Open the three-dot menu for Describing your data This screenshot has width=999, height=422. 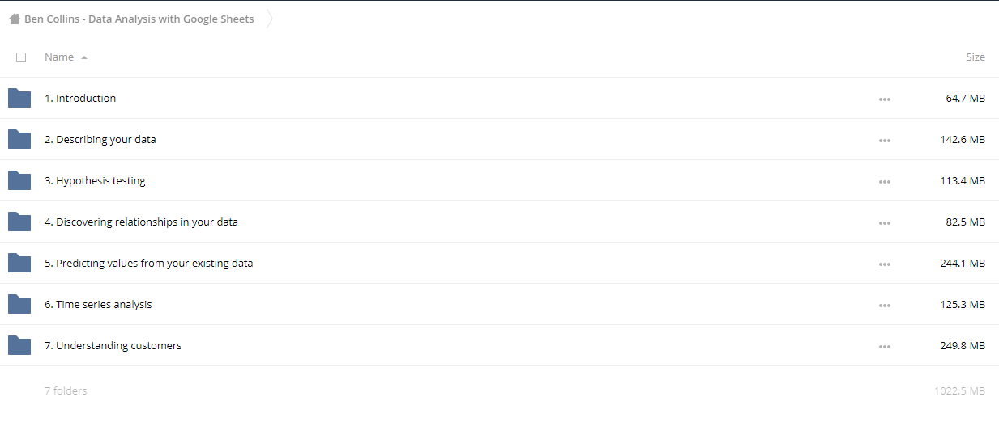tap(884, 140)
